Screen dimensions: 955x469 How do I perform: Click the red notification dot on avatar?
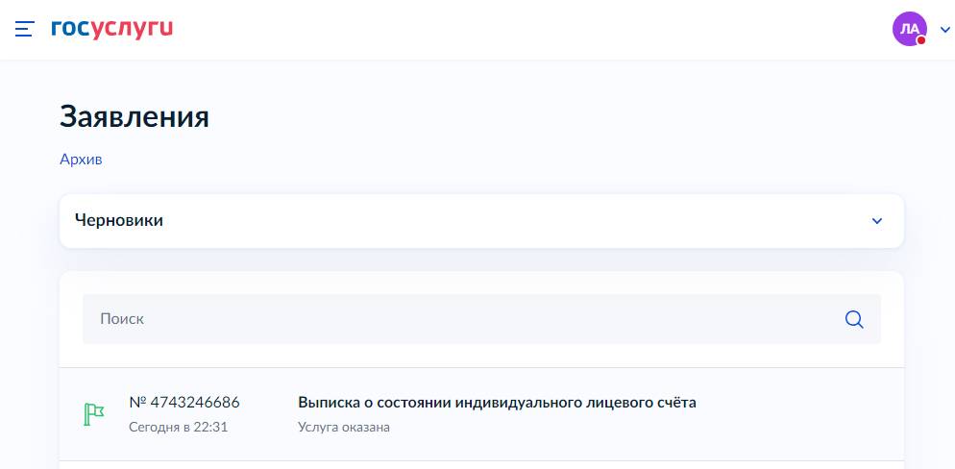[921, 40]
